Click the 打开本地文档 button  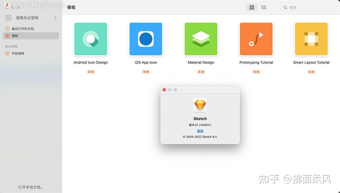(31, 187)
